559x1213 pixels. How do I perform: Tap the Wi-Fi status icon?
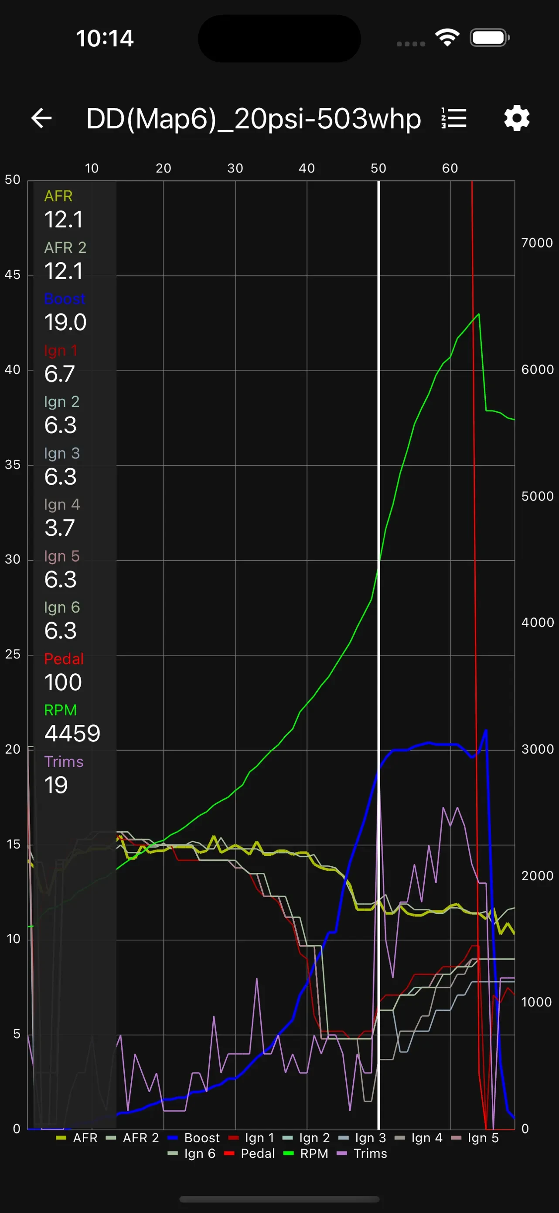[x=447, y=38]
